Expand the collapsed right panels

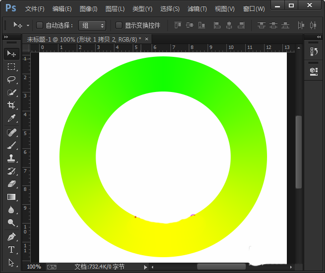(319, 37)
